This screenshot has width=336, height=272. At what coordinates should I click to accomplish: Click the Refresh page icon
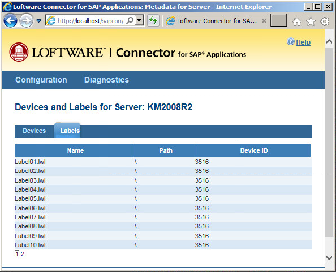(153, 21)
